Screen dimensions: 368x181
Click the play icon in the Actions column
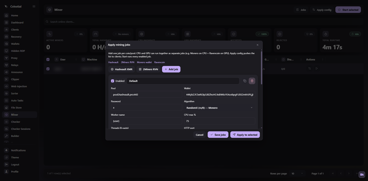click(x=317, y=69)
